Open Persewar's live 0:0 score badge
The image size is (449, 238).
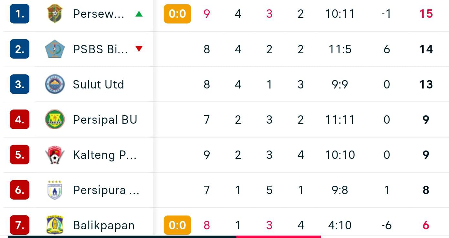pyautogui.click(x=177, y=14)
